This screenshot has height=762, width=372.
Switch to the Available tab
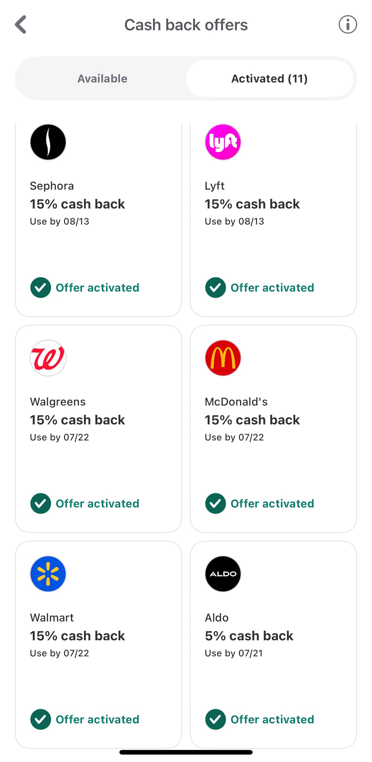102,78
